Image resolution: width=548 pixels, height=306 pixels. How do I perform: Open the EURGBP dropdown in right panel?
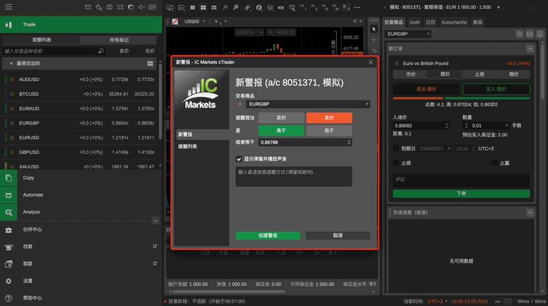pos(408,34)
